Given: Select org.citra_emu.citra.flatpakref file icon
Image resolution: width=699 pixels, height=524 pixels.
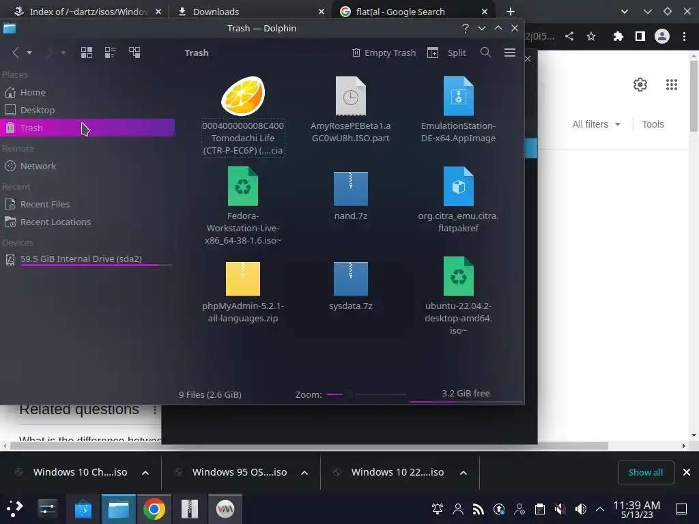Looking at the screenshot, I should coord(458,186).
